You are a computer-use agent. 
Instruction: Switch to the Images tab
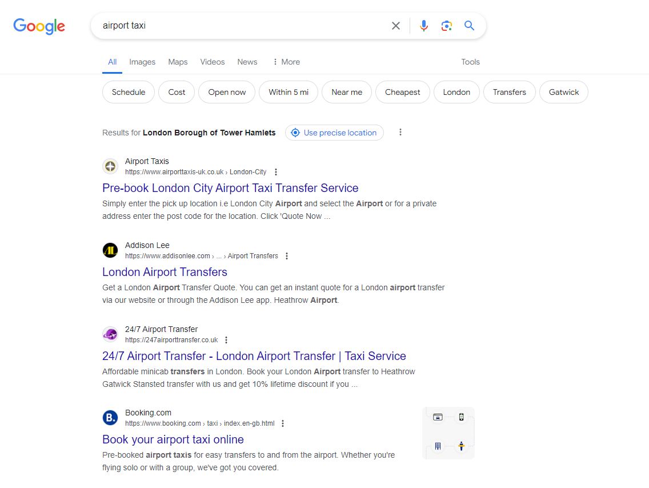(142, 62)
